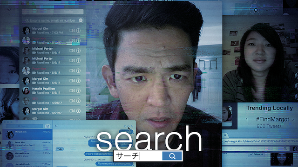Open Michael Porter conversation in Messages
This screenshot has height=167, width=298.
(27, 156)
